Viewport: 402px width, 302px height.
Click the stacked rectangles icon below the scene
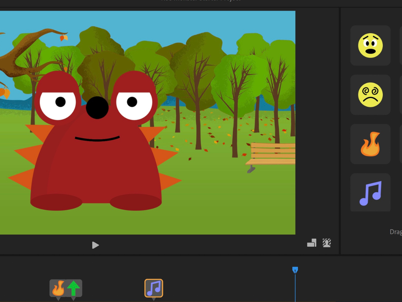click(312, 243)
